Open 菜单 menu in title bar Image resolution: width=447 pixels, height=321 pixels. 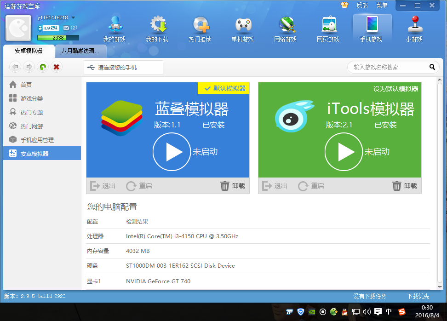click(x=381, y=5)
